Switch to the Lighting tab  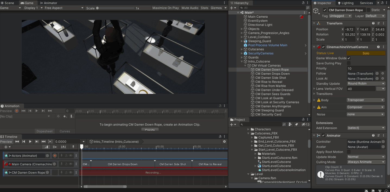[x=345, y=3]
